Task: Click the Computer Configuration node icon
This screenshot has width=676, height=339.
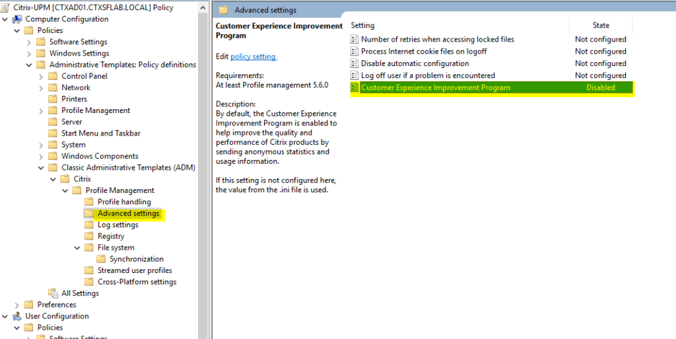Action: tap(17, 19)
